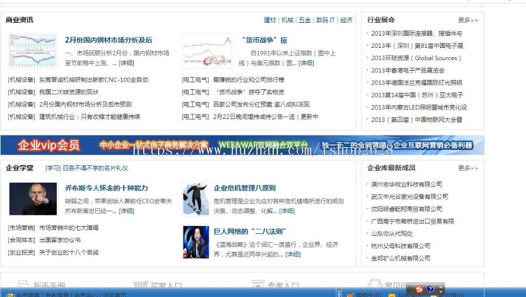
Task: Switch to the 建材 news tab
Action: [x=269, y=20]
